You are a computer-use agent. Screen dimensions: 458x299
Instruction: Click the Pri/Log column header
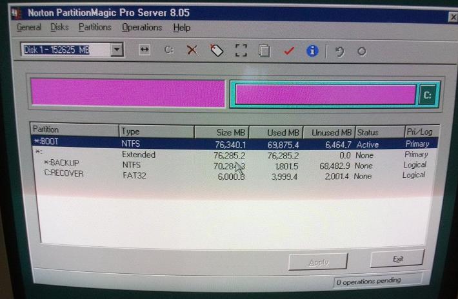click(x=421, y=132)
